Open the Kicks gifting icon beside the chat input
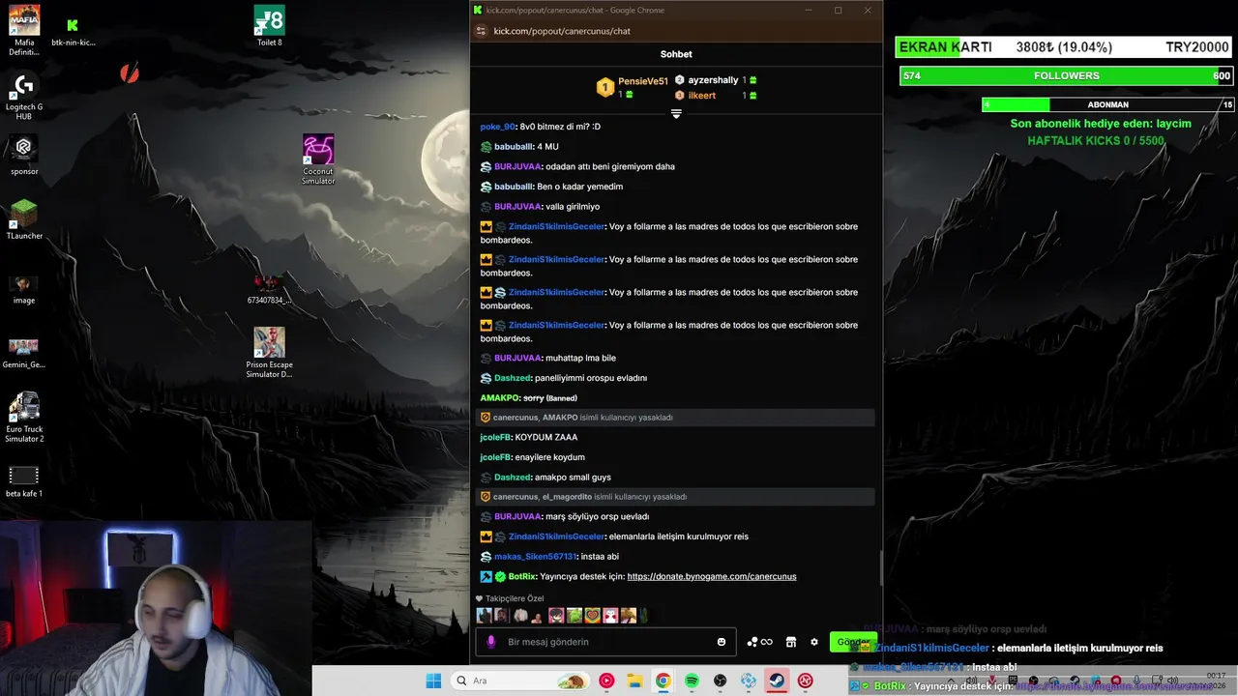Screen dimensions: 1238x696 point(759,642)
